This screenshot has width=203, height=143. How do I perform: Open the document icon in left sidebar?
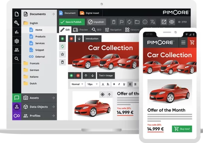(17, 14)
